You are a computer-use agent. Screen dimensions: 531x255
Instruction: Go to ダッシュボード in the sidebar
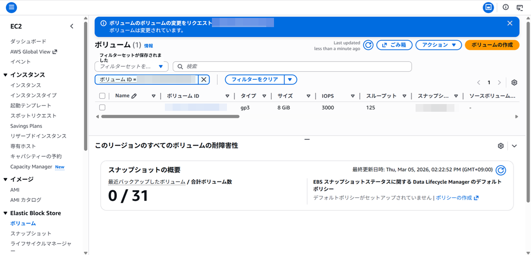(x=28, y=42)
